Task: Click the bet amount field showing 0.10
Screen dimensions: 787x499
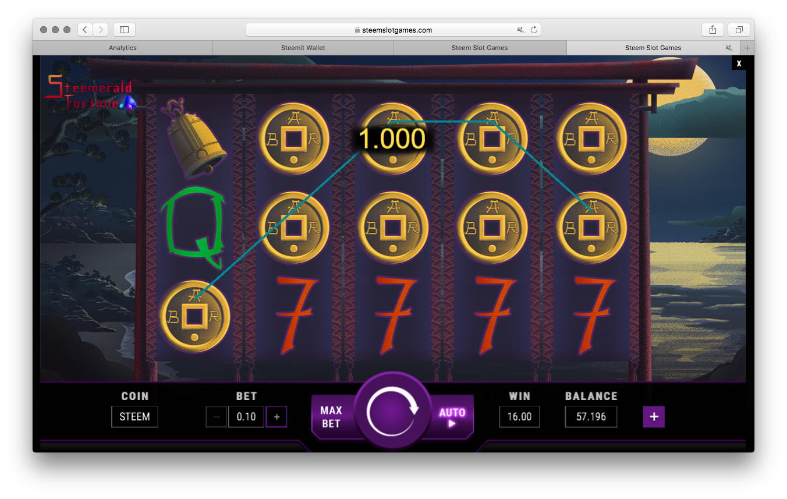Action: [x=246, y=417]
